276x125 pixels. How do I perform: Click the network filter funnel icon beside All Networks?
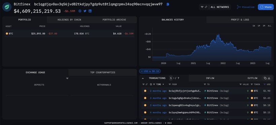(202, 7)
